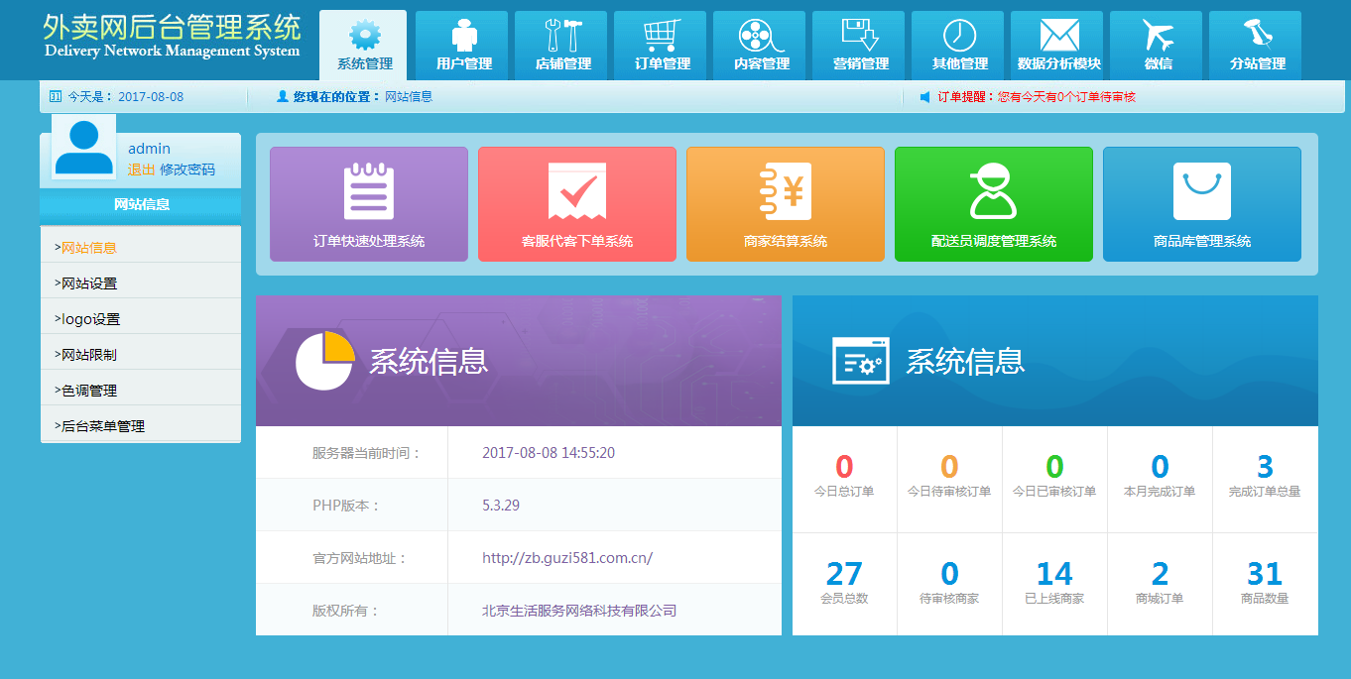Open the 数据分析模块 envelope icon
This screenshot has width=1351, height=679.
1058,37
